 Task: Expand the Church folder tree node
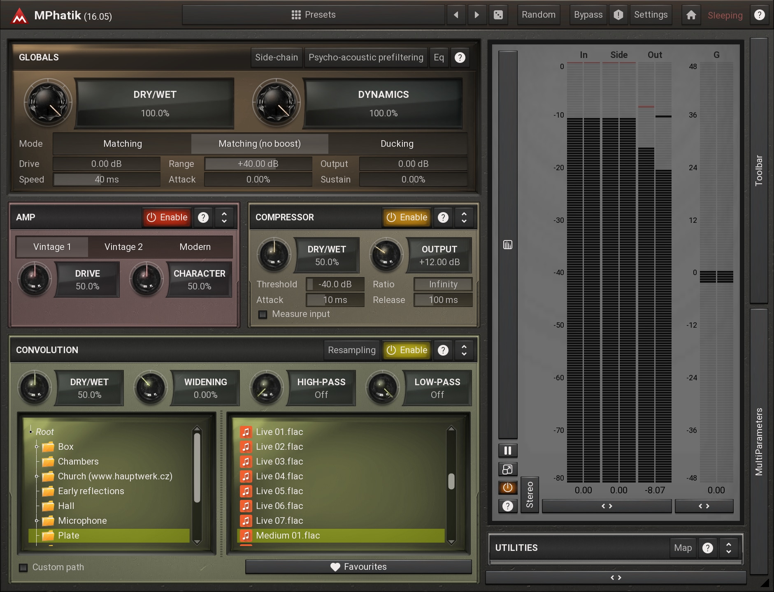[x=37, y=476]
